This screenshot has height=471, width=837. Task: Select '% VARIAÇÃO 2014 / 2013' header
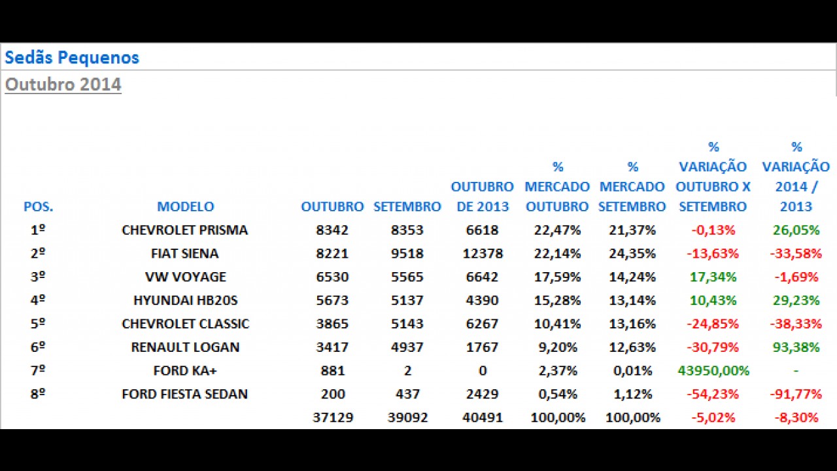(796, 177)
